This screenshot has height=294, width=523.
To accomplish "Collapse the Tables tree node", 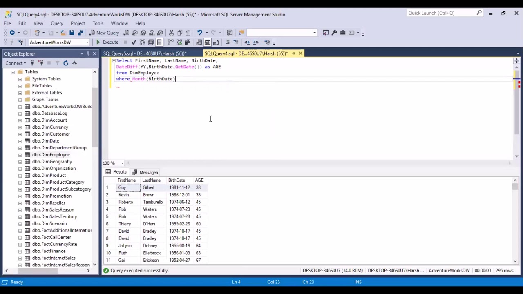I will (x=13, y=72).
